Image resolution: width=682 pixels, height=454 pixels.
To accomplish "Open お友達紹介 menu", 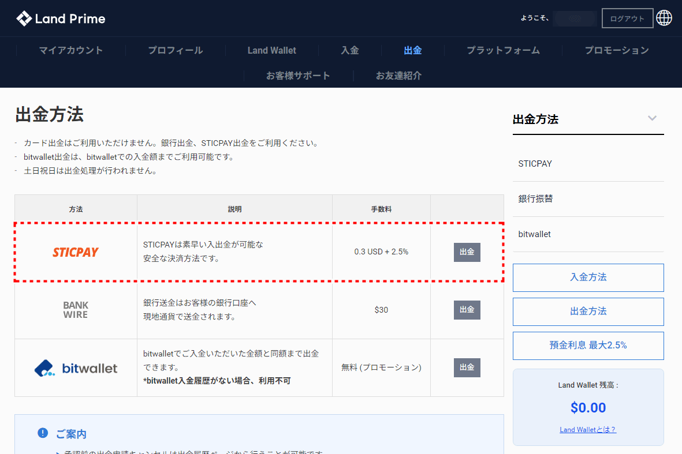I will 398,76.
